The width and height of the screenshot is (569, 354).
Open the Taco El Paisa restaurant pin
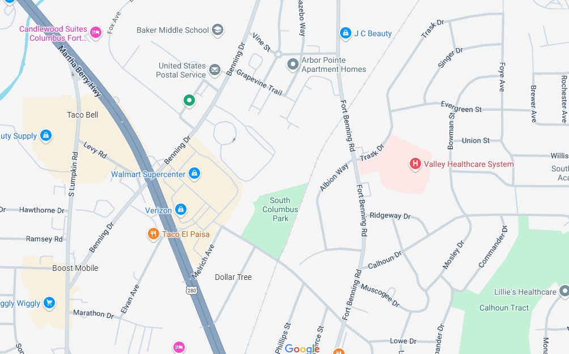click(153, 234)
